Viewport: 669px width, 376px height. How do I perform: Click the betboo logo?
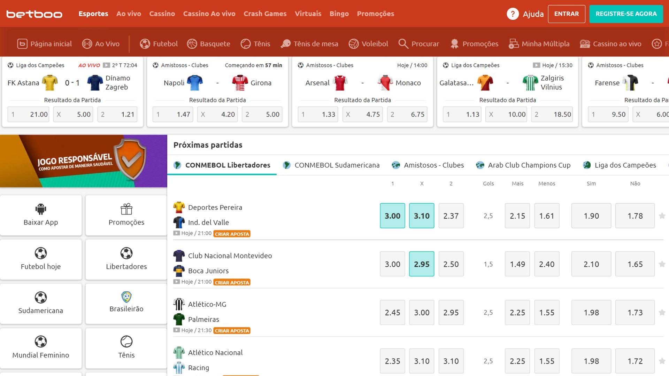(x=34, y=14)
